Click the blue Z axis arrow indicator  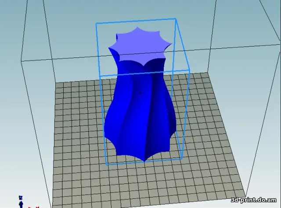pos(21,204)
